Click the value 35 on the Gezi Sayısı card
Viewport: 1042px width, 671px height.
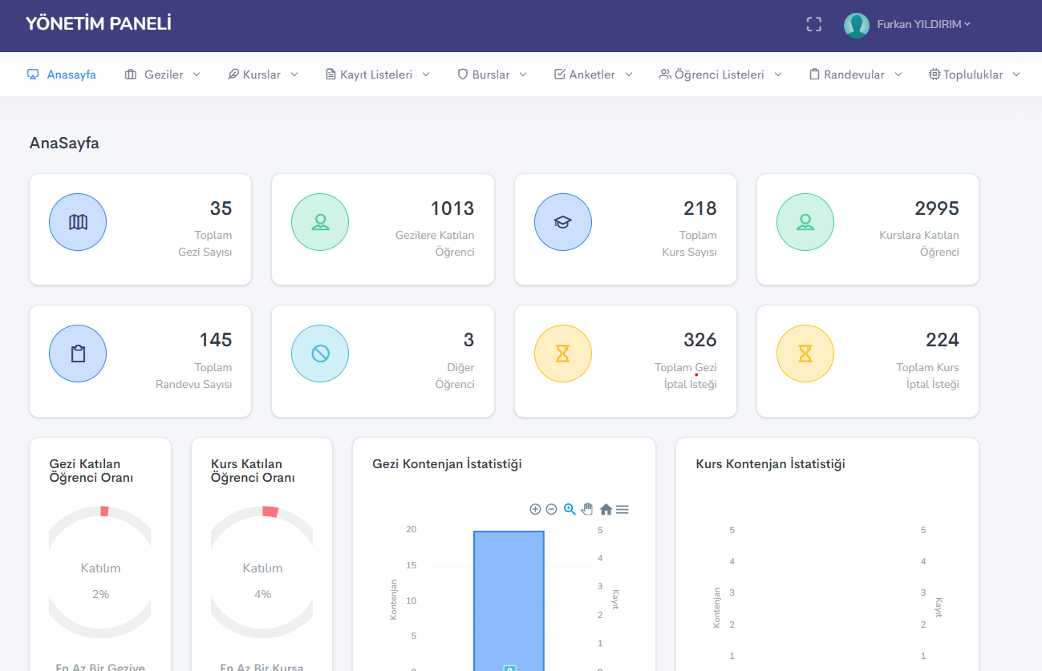221,208
